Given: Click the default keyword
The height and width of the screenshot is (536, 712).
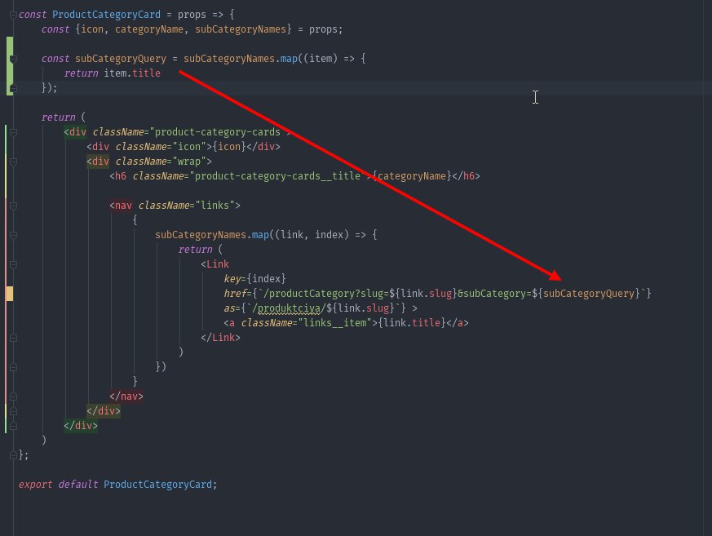Looking at the screenshot, I should [78, 485].
